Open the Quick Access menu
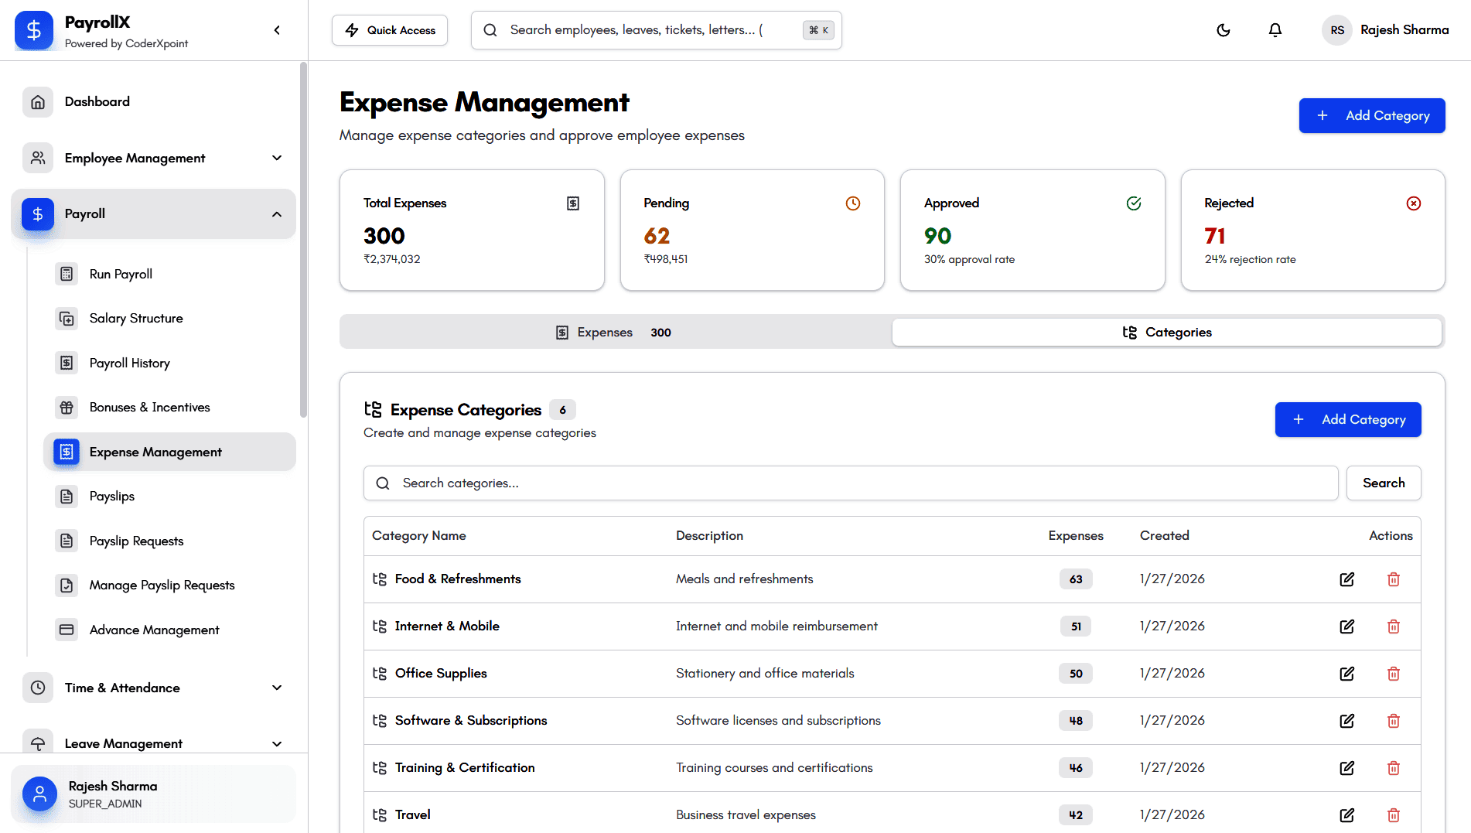Viewport: 1471px width, 833px height. click(390, 30)
